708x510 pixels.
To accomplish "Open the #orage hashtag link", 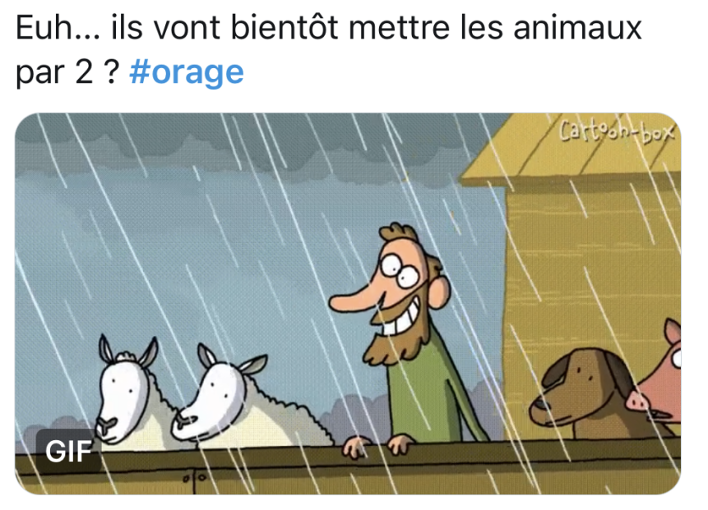I will coord(186,71).
